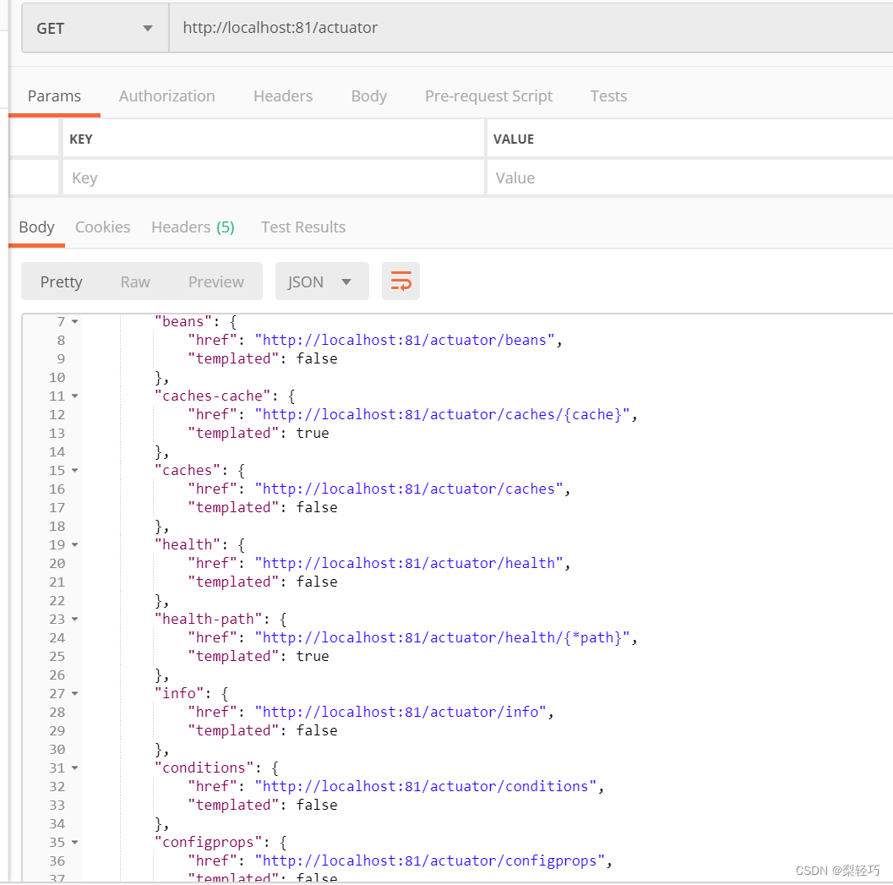
Task: Switch to the Authorization tab
Action: 166,96
